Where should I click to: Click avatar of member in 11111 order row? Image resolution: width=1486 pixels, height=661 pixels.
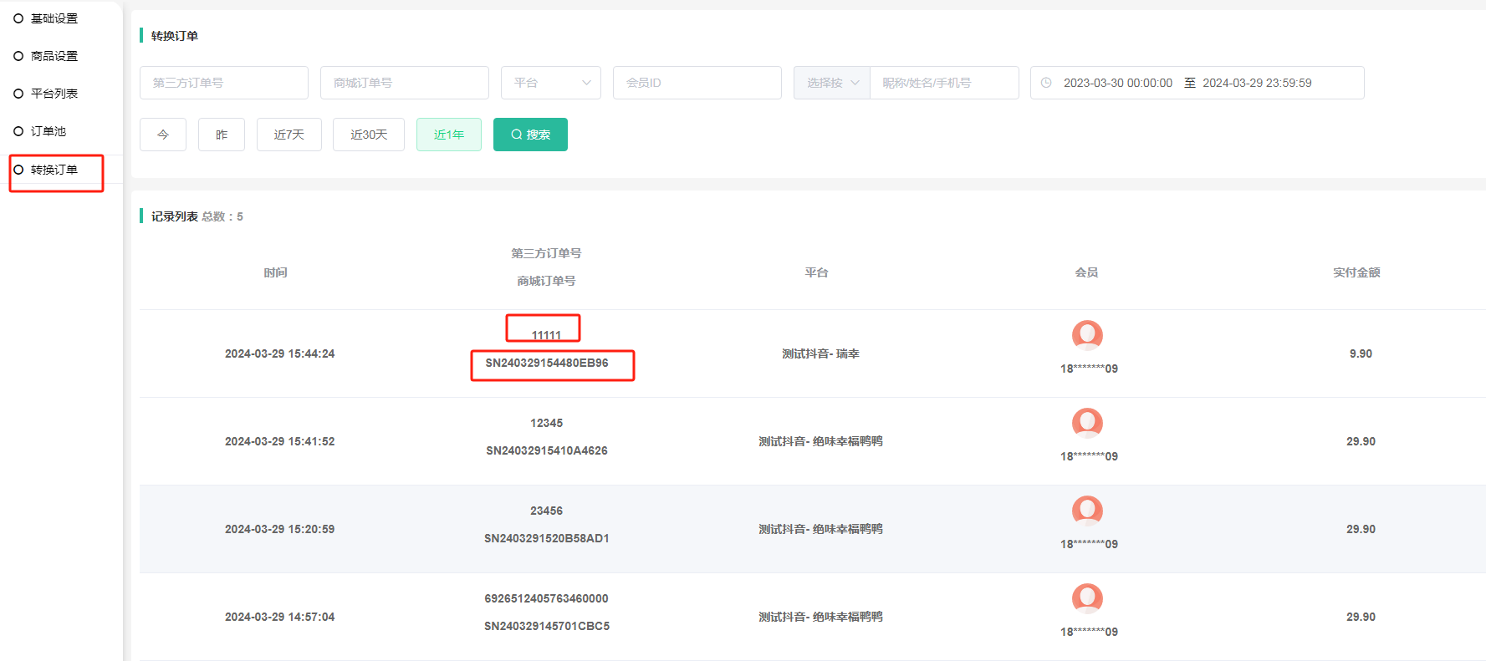[x=1087, y=335]
